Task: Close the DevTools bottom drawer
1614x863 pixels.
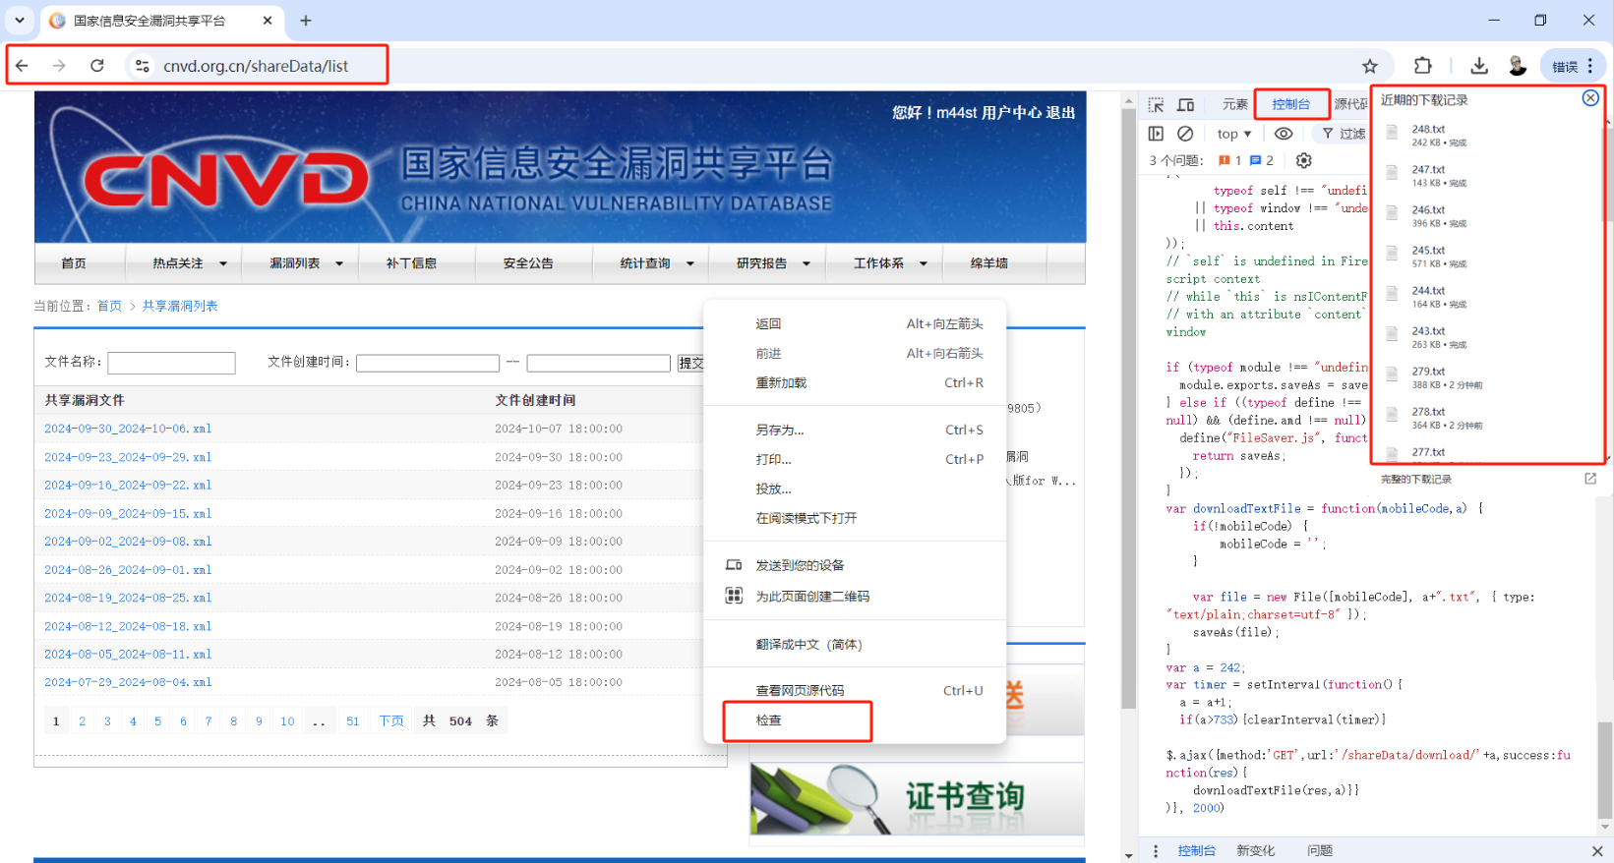Action: [1597, 851]
